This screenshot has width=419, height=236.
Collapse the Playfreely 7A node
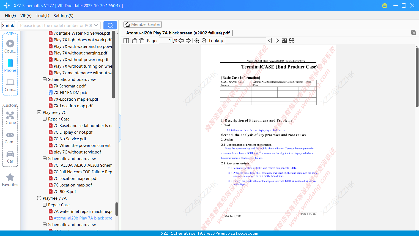pyautogui.click(x=39, y=198)
